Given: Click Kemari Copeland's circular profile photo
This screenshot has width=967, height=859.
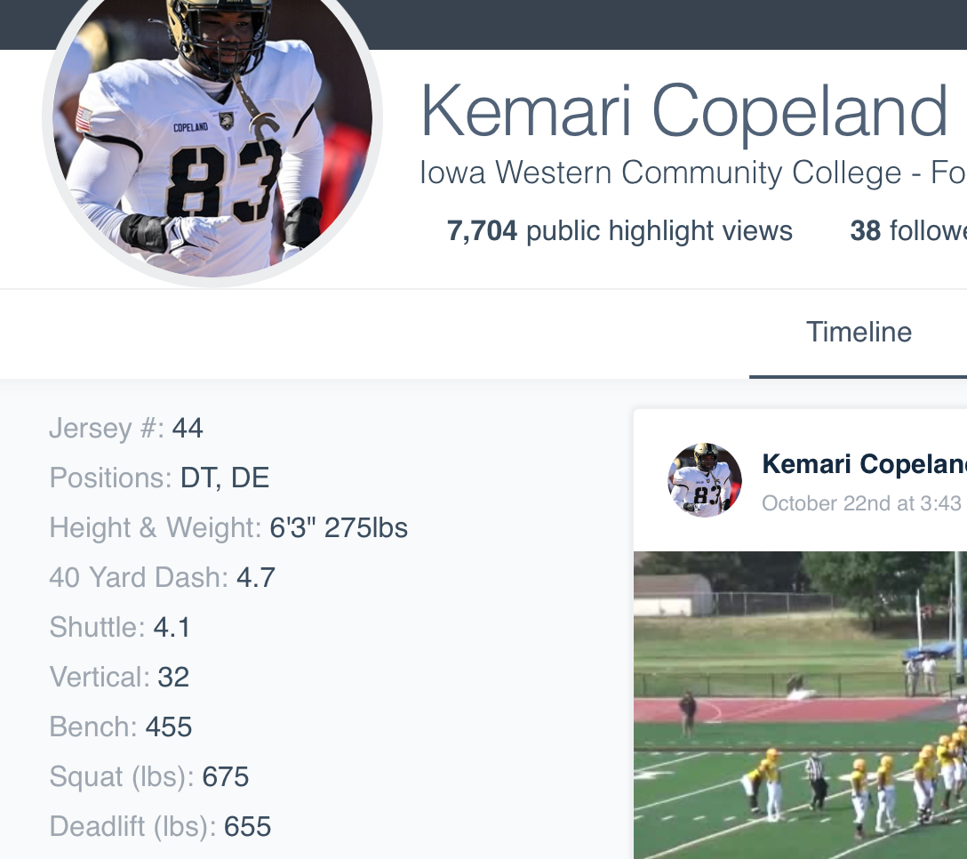Looking at the screenshot, I should pyautogui.click(x=212, y=133).
